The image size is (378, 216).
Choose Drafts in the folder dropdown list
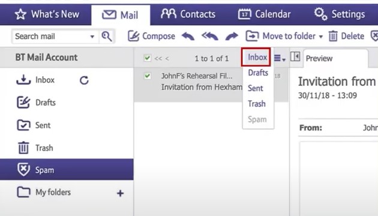pyautogui.click(x=258, y=73)
